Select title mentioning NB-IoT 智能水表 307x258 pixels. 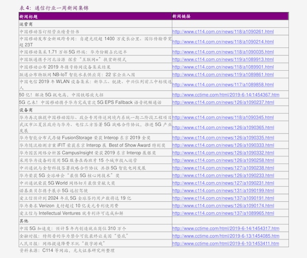pyautogui.click(x=77, y=75)
